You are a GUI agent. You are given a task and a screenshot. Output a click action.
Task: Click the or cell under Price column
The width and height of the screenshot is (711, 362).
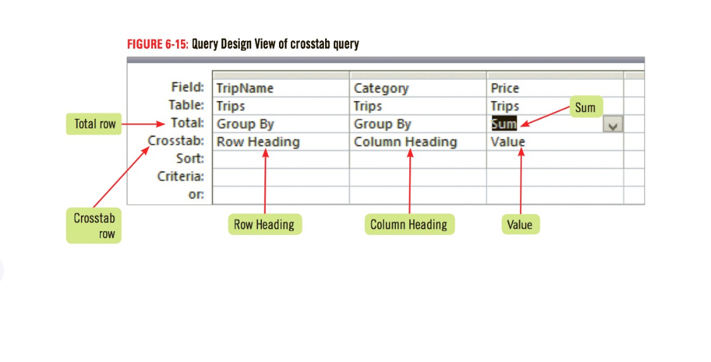pos(555,195)
